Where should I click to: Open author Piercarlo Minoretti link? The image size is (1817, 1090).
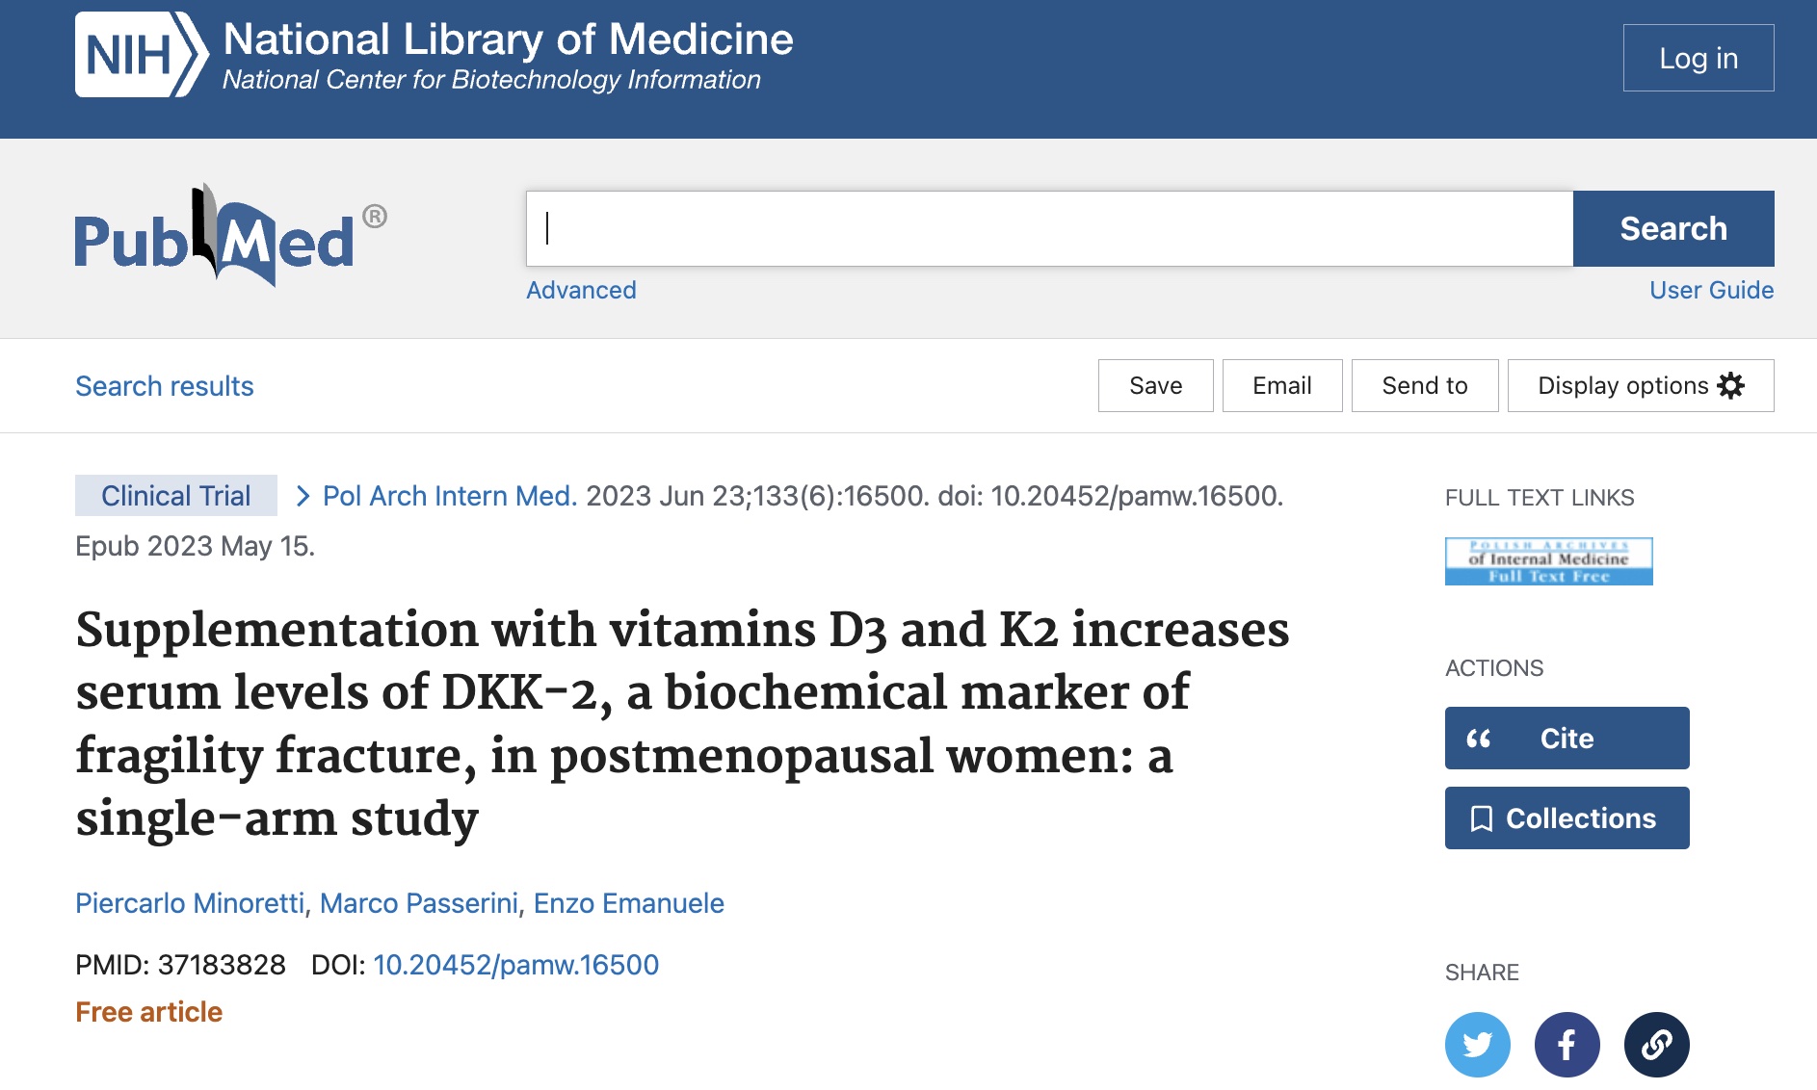(x=190, y=903)
